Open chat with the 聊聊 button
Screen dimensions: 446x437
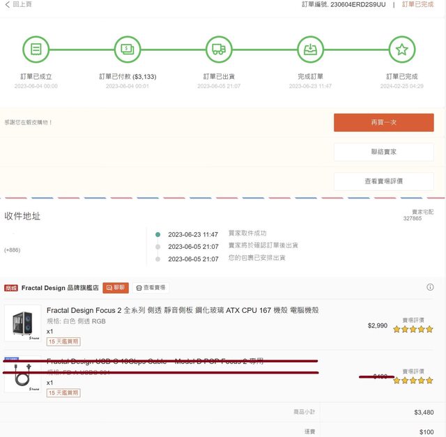pos(116,287)
